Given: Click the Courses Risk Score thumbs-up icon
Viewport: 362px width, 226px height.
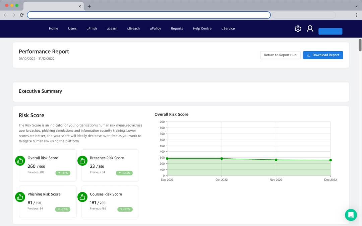Looking at the screenshot, I should (x=82, y=197).
